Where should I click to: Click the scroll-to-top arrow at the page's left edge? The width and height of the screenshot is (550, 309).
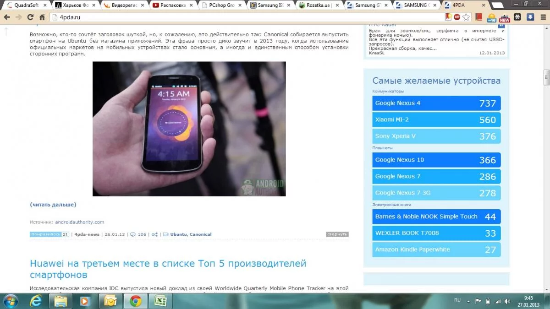[x=6, y=31]
